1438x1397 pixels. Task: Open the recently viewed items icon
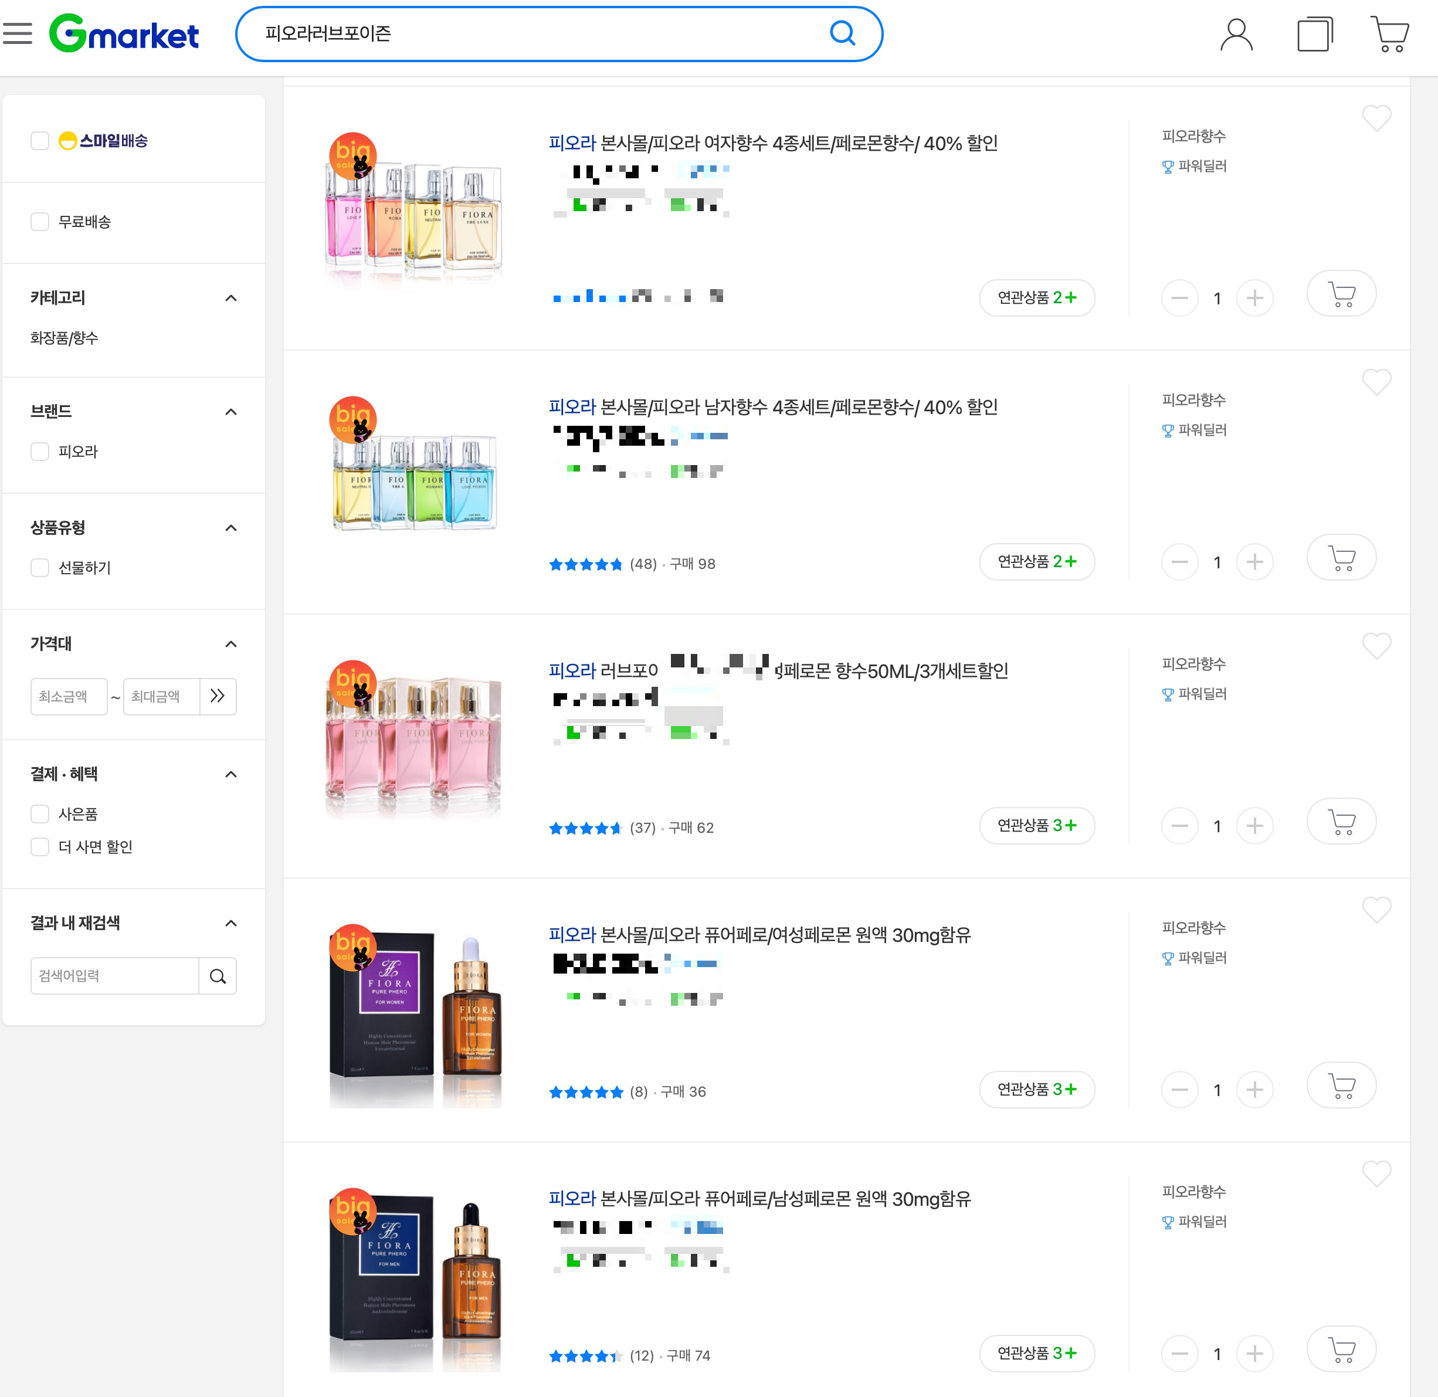(x=1314, y=35)
